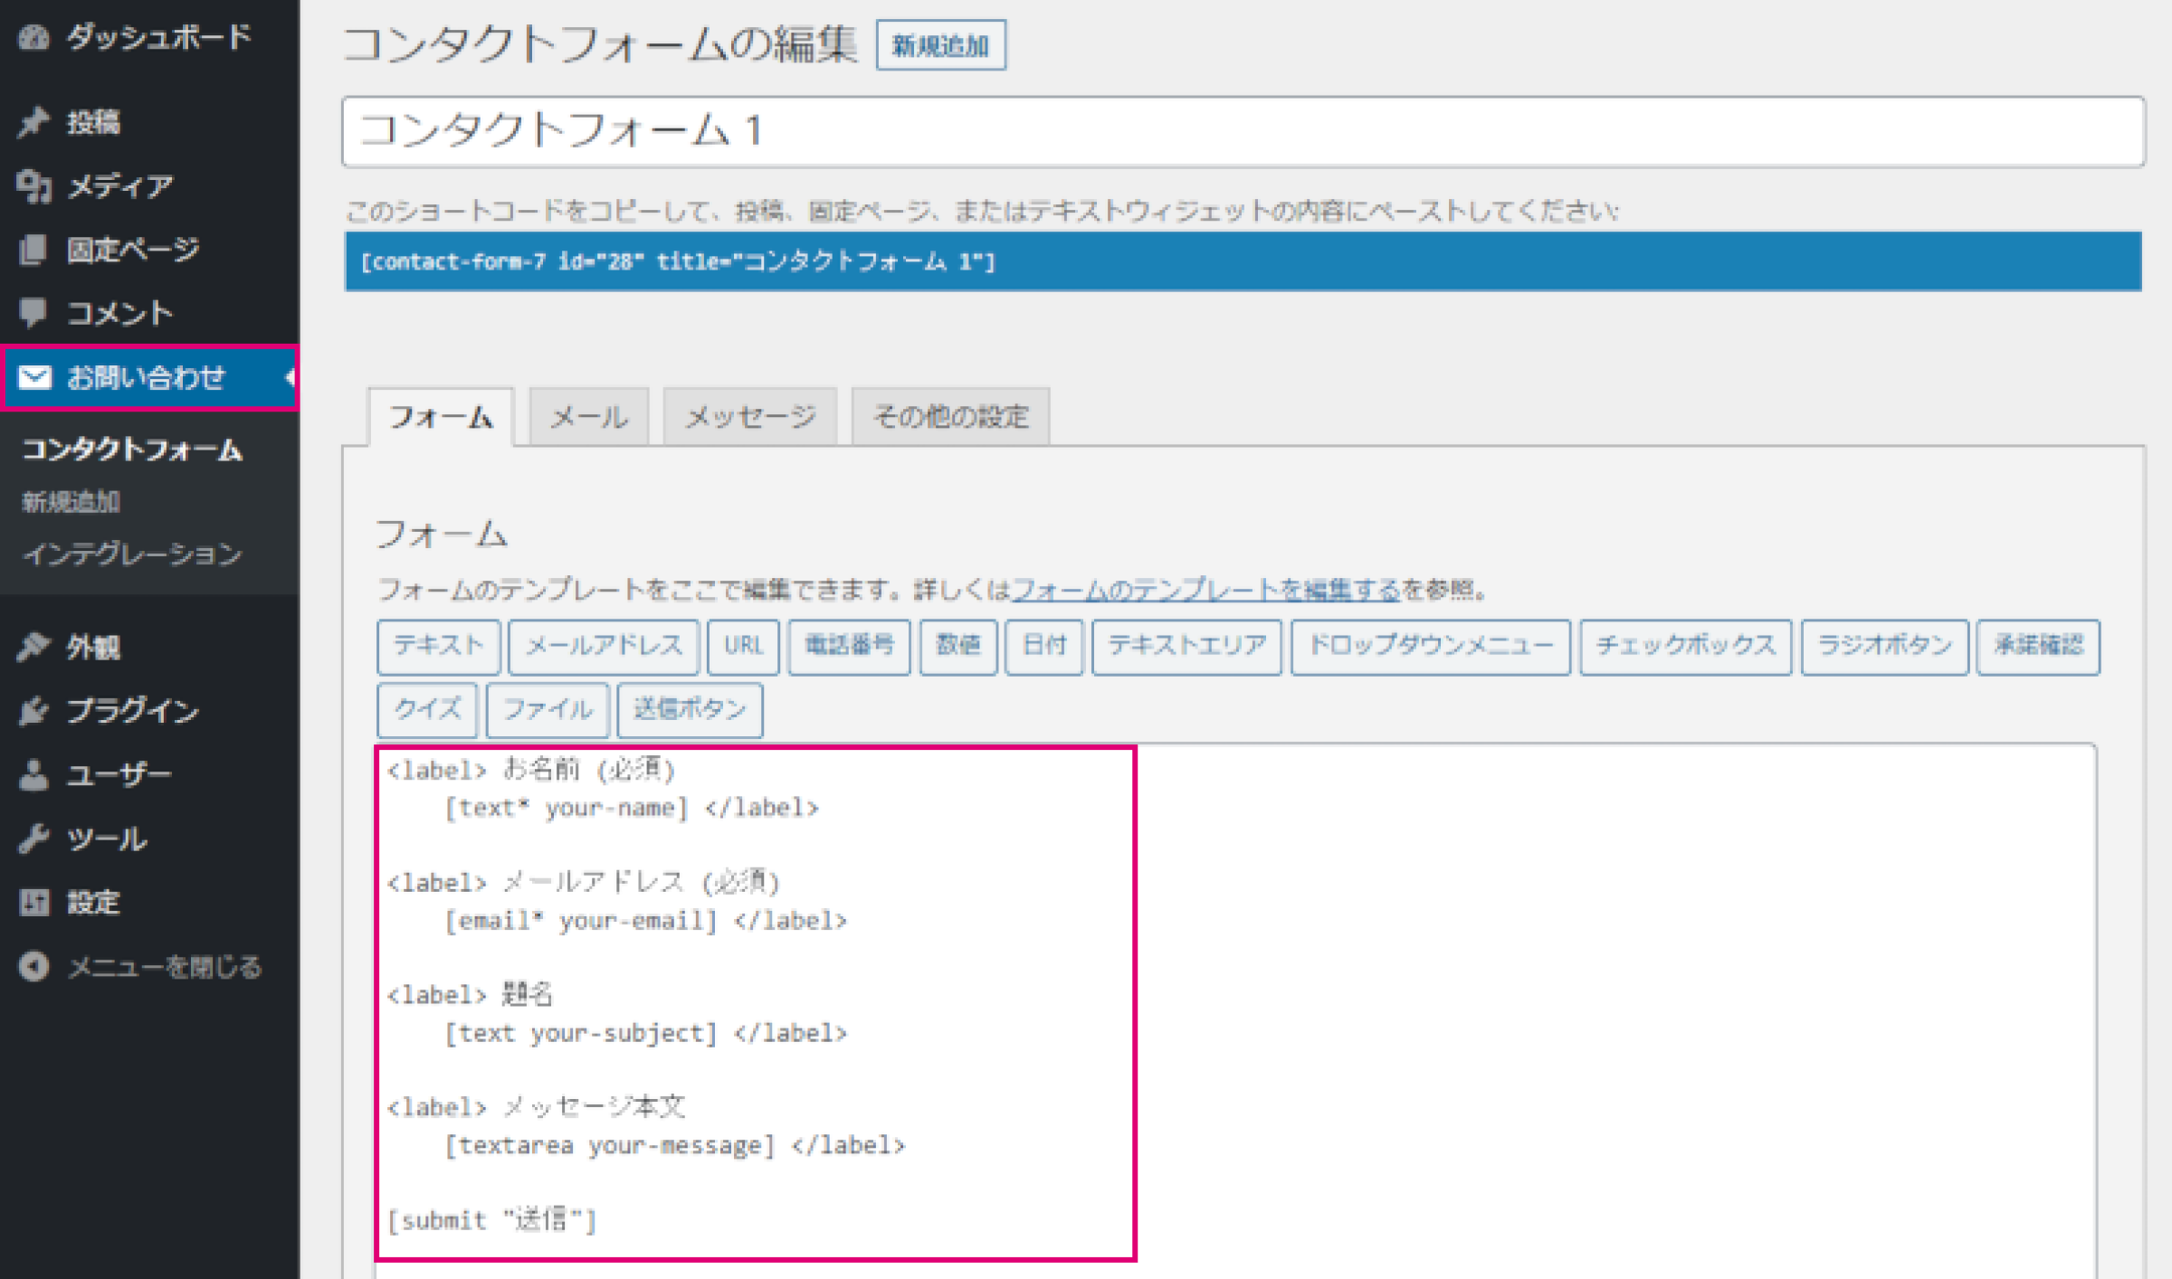This screenshot has width=2172, height=1279.
Task: Select the contact-form-7 shortcode field
Action: pos(1243,261)
